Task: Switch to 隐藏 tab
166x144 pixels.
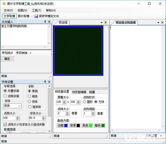Action: click(x=92, y=92)
